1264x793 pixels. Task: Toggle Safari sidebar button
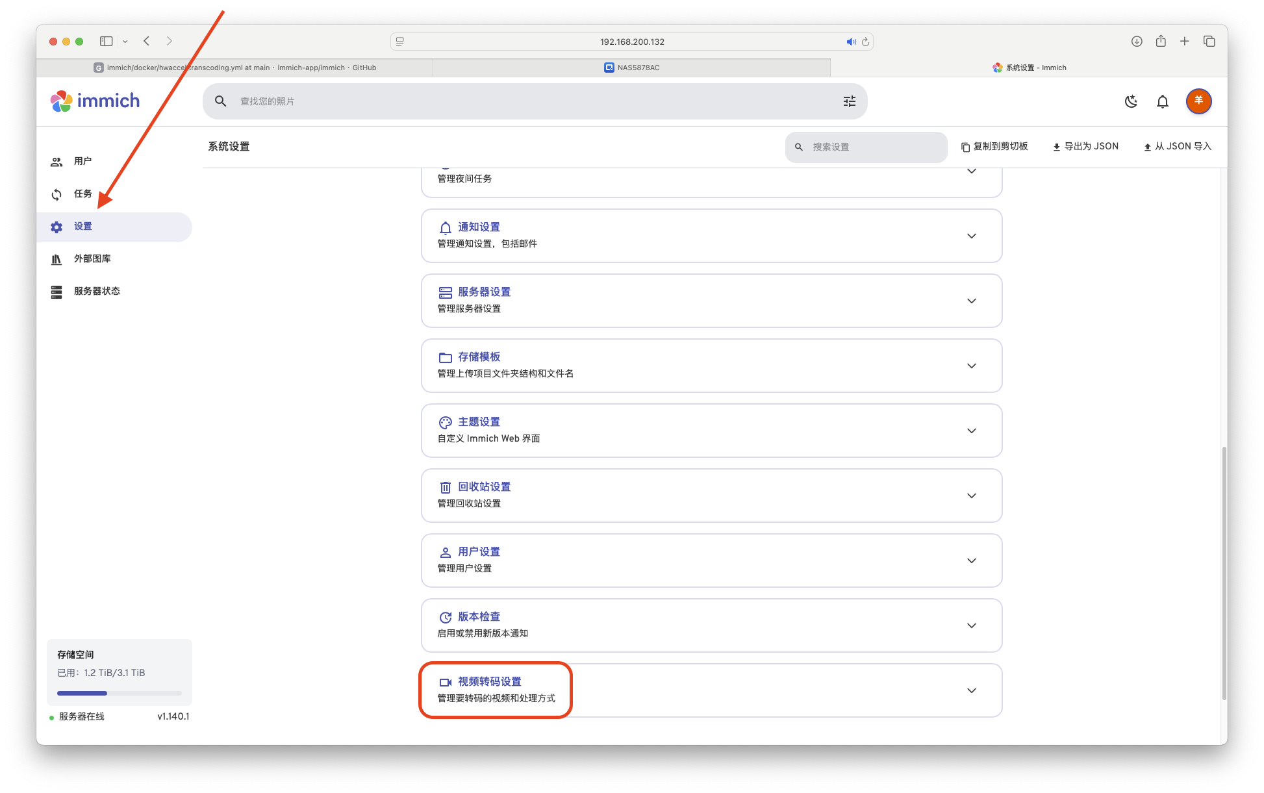point(107,42)
